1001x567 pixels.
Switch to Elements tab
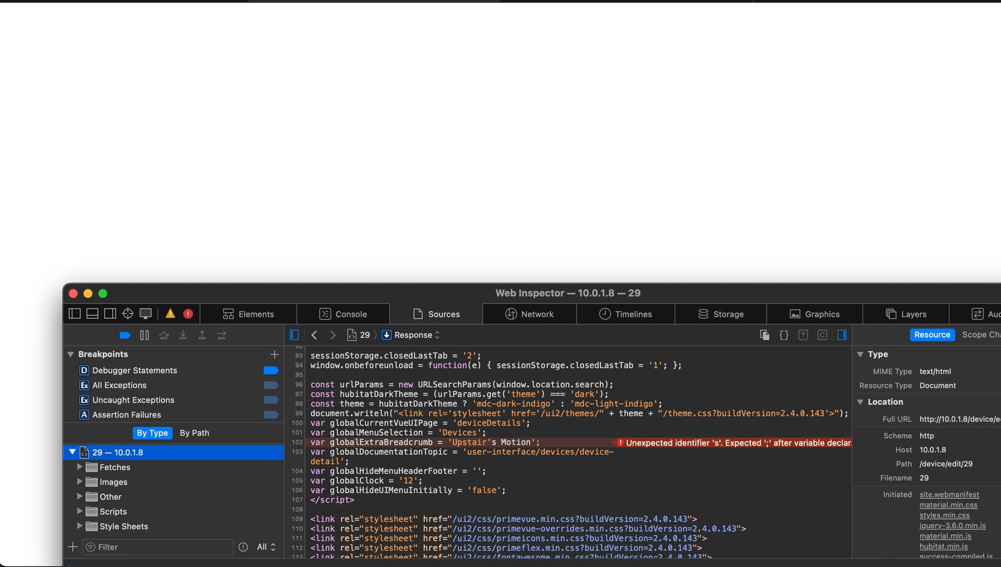coord(248,314)
